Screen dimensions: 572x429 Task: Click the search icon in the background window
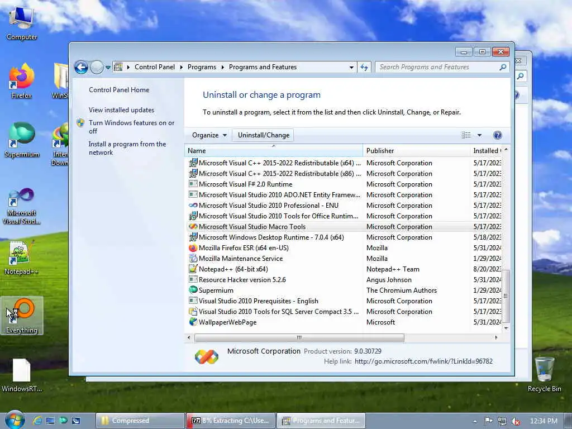(x=521, y=76)
